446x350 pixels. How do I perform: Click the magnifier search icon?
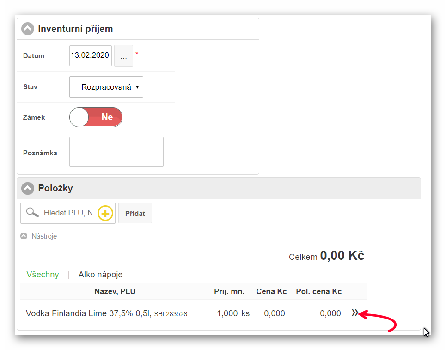(32, 213)
